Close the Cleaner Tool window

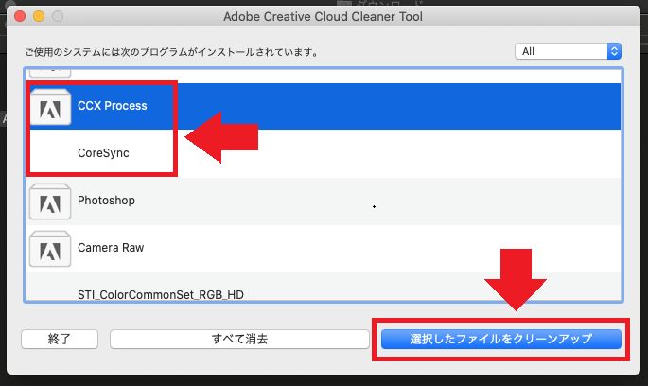click(x=20, y=16)
